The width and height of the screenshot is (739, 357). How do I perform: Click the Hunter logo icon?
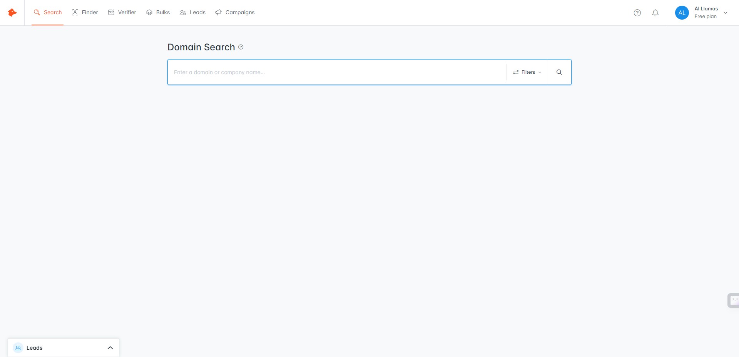pos(12,12)
